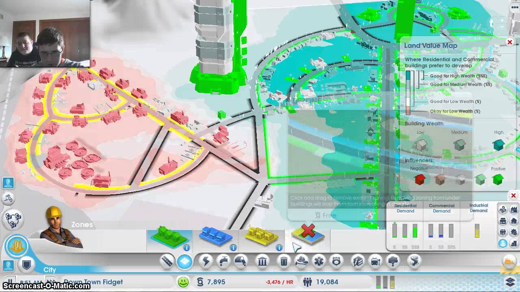
Task: Open the city shield icon
Action: (27, 265)
